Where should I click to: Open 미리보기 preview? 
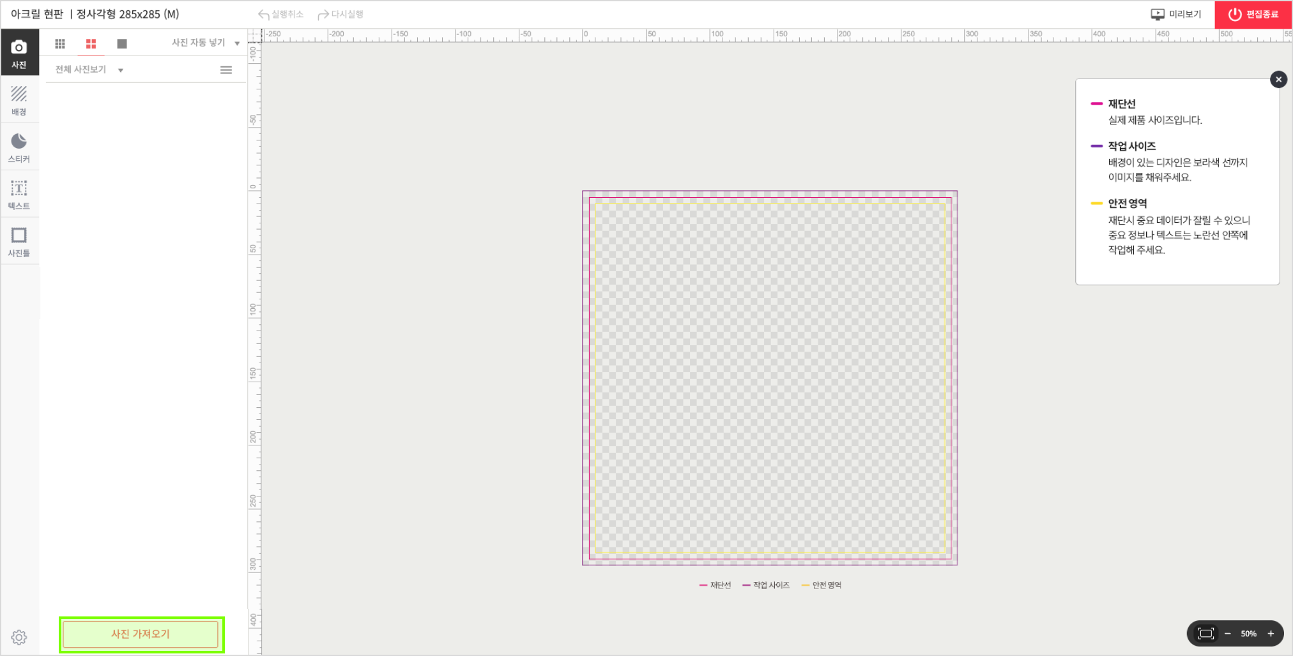coord(1176,15)
